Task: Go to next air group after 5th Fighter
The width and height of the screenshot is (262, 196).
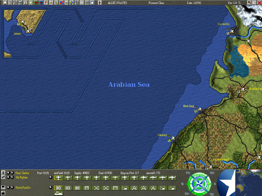Action: coord(12,177)
